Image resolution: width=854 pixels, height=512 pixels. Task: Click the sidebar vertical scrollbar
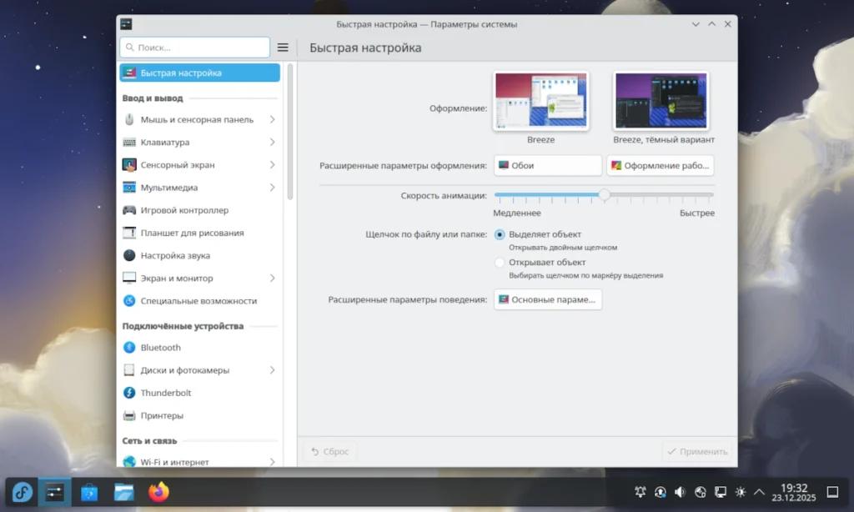pos(289,132)
